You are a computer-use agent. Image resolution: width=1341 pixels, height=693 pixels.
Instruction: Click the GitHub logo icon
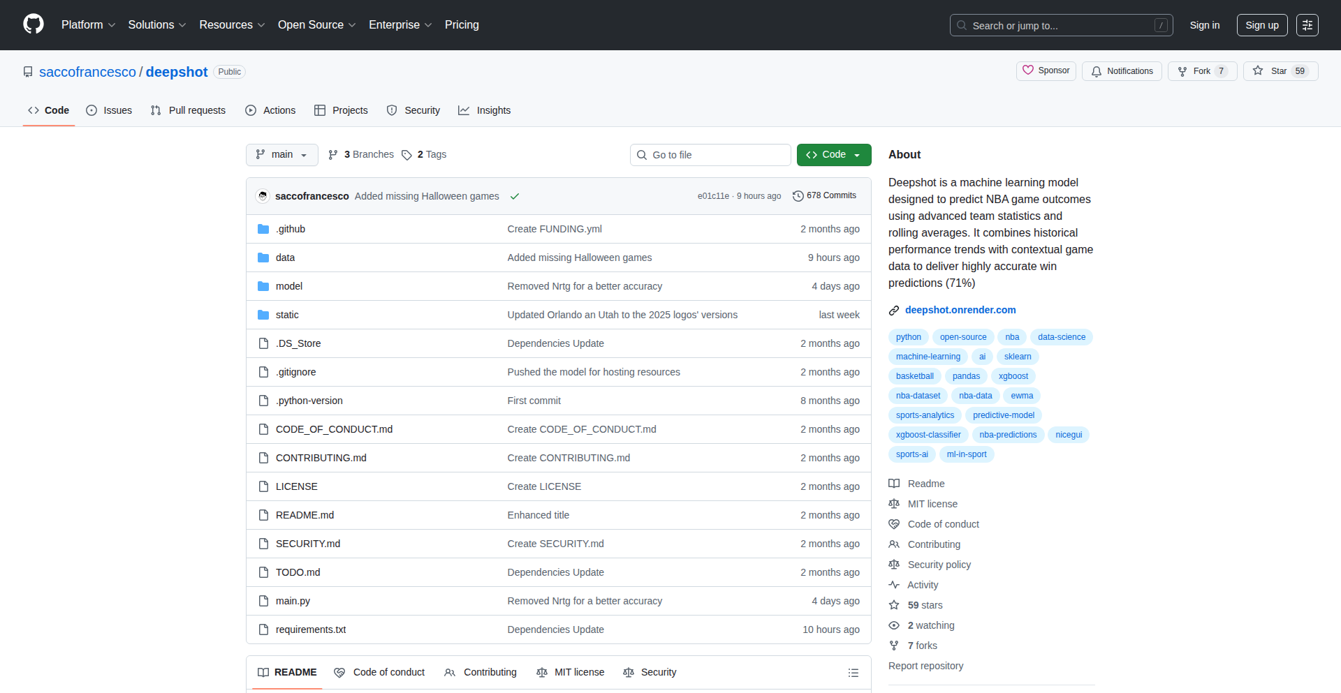point(34,24)
